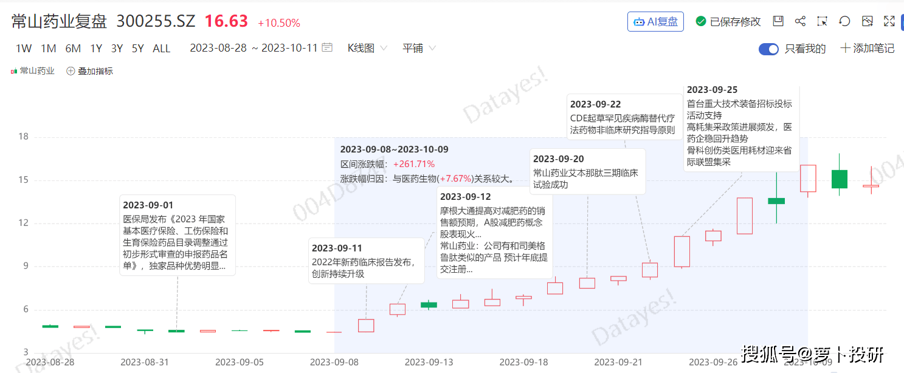
Task: Click the save floppy disk icon
Action: point(778,21)
